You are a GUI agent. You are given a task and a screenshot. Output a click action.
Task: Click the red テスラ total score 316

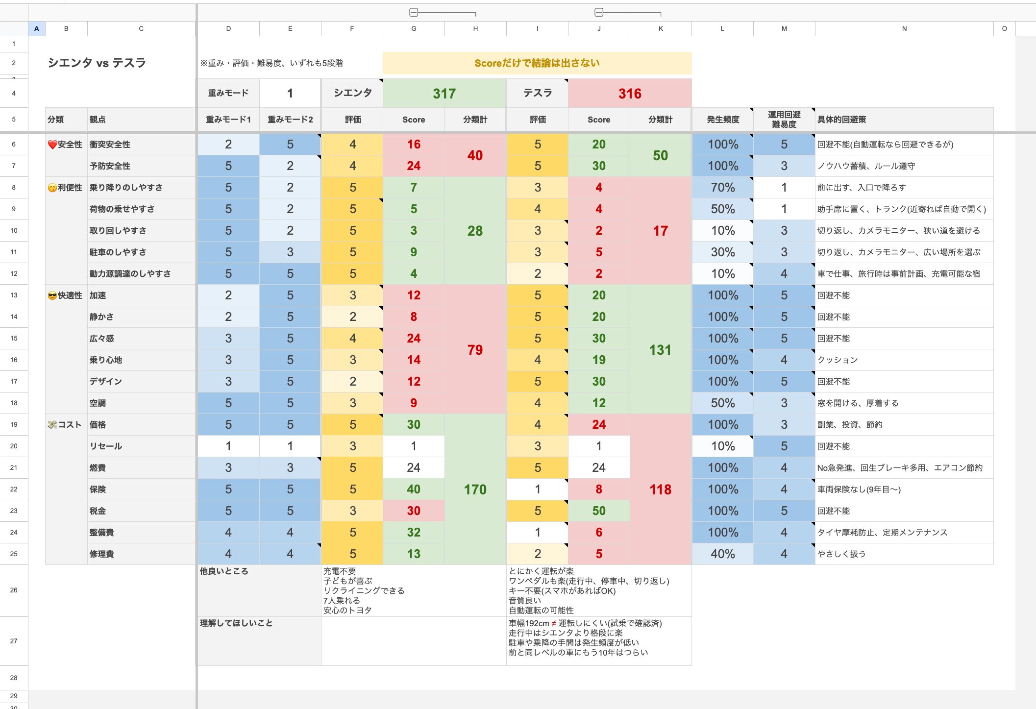[630, 93]
